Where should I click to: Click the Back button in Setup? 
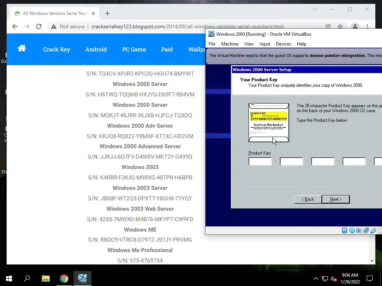click(308, 199)
